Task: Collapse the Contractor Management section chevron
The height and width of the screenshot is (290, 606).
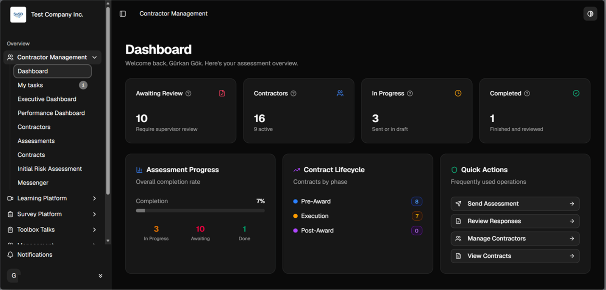Action: [94, 57]
